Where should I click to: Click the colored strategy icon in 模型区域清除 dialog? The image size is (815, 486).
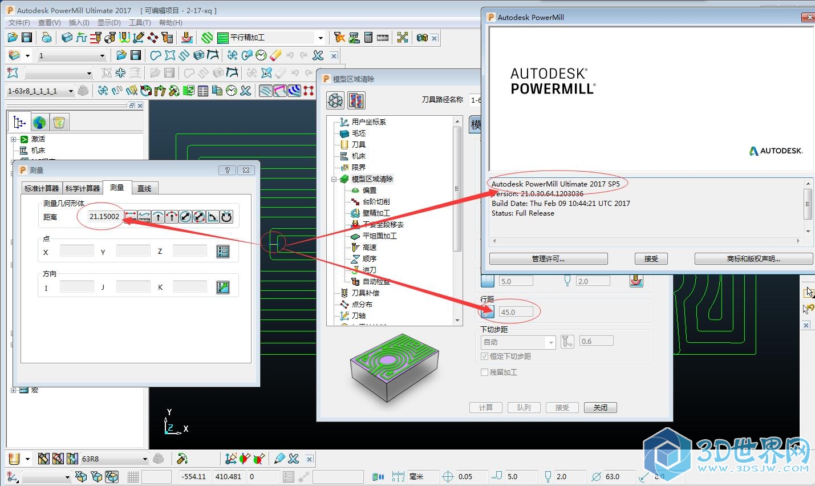tap(356, 101)
